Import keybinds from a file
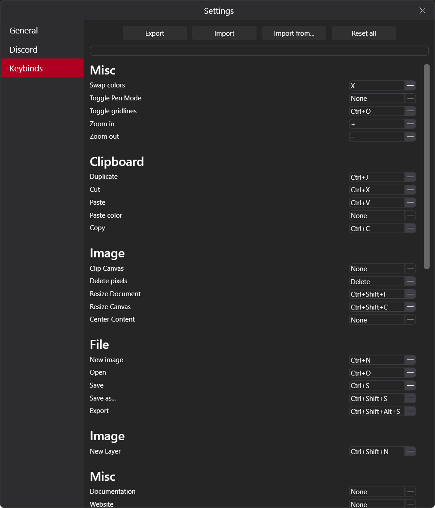The height and width of the screenshot is (508, 435). click(224, 33)
